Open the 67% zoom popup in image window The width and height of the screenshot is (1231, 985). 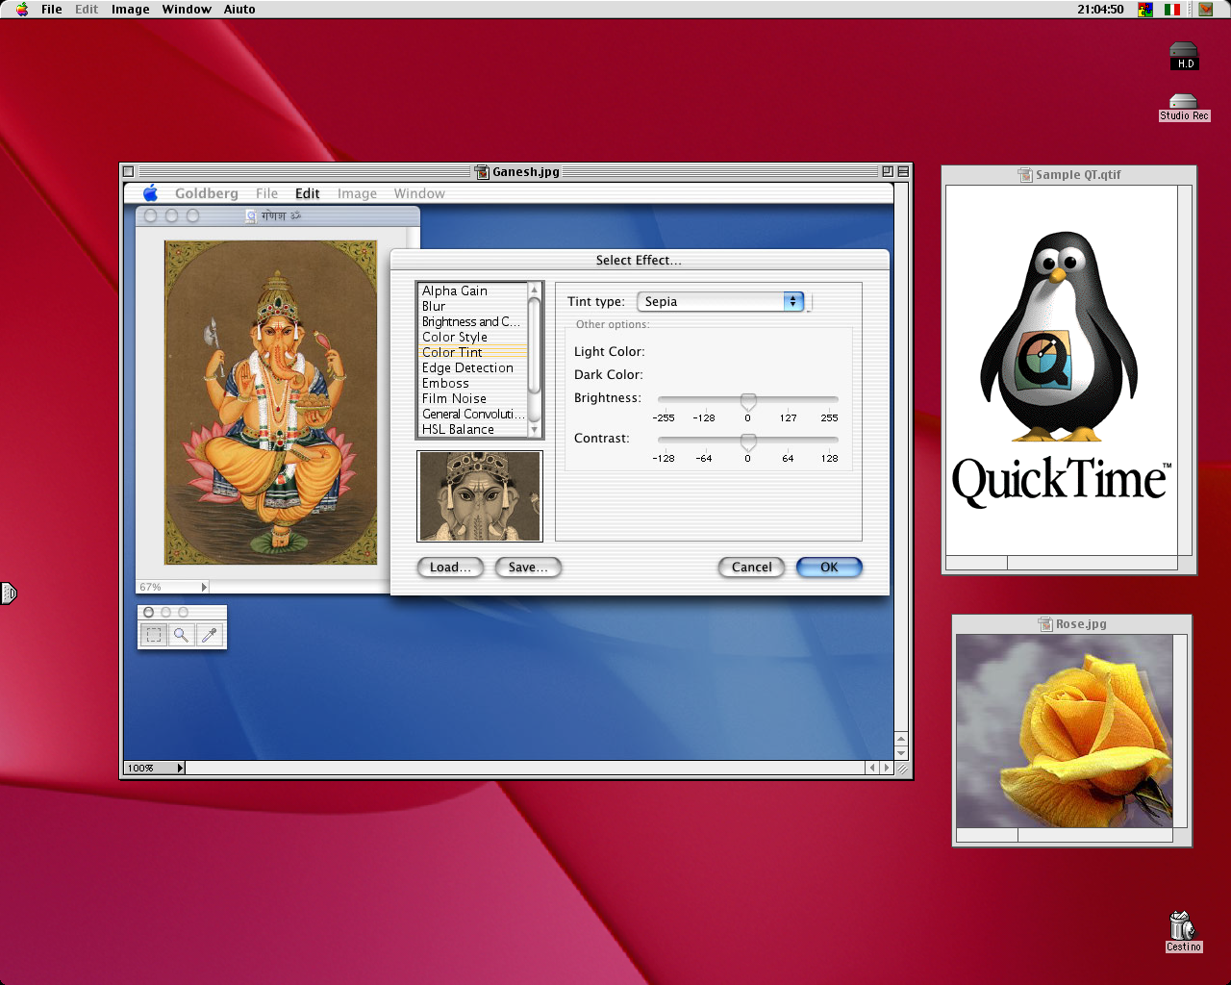coord(173,587)
